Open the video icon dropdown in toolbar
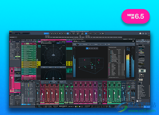The width and height of the screenshot is (159, 115). click(103, 34)
